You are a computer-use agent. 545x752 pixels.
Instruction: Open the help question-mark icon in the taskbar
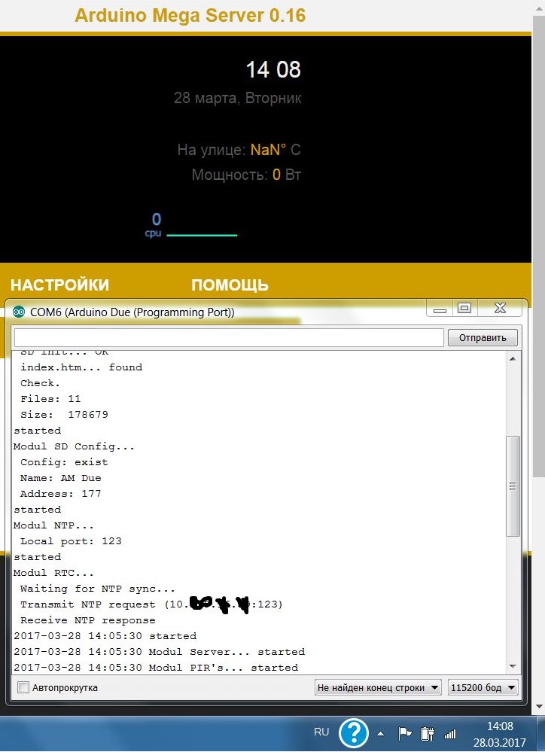coord(354,733)
